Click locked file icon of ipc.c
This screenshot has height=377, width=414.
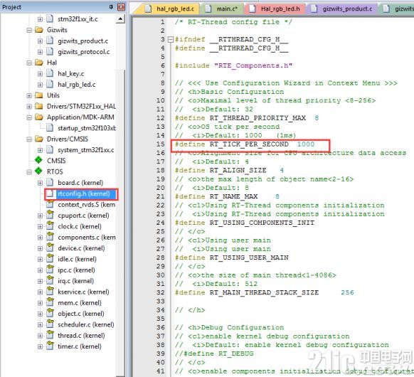(50, 270)
